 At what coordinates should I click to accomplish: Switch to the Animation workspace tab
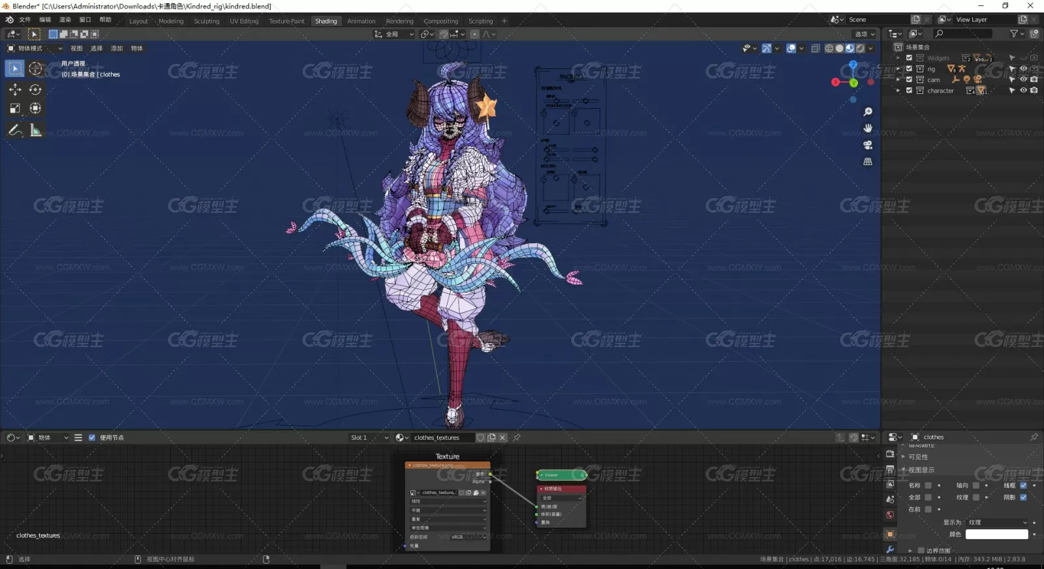click(361, 21)
